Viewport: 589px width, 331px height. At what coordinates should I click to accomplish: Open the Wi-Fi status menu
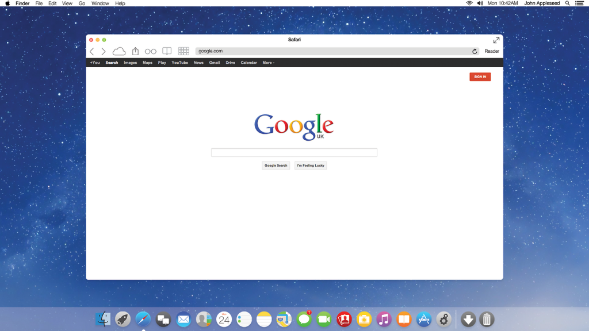click(x=469, y=3)
